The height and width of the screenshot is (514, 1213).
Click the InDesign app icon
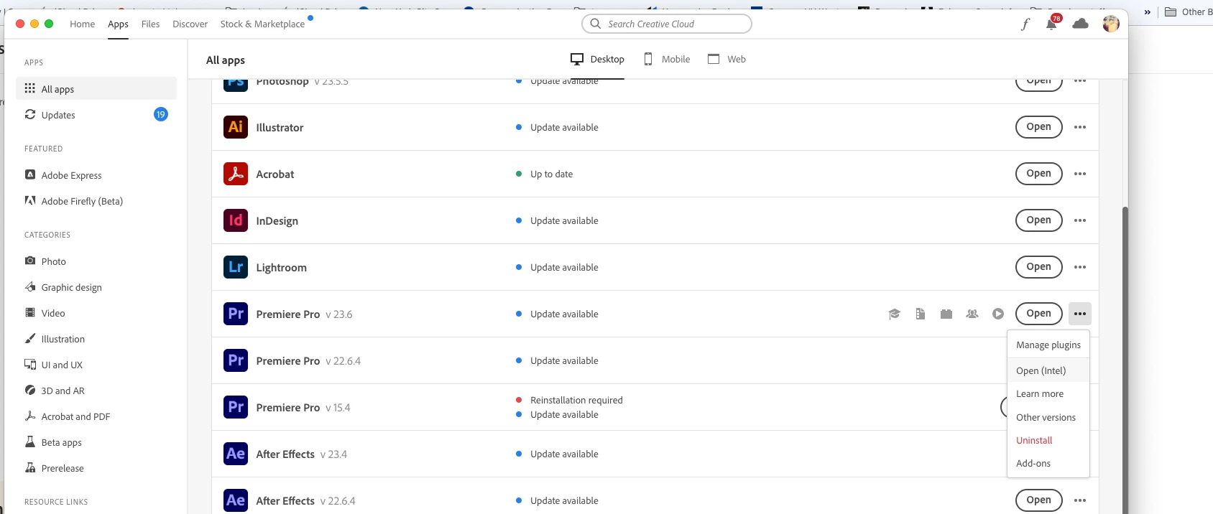point(236,220)
